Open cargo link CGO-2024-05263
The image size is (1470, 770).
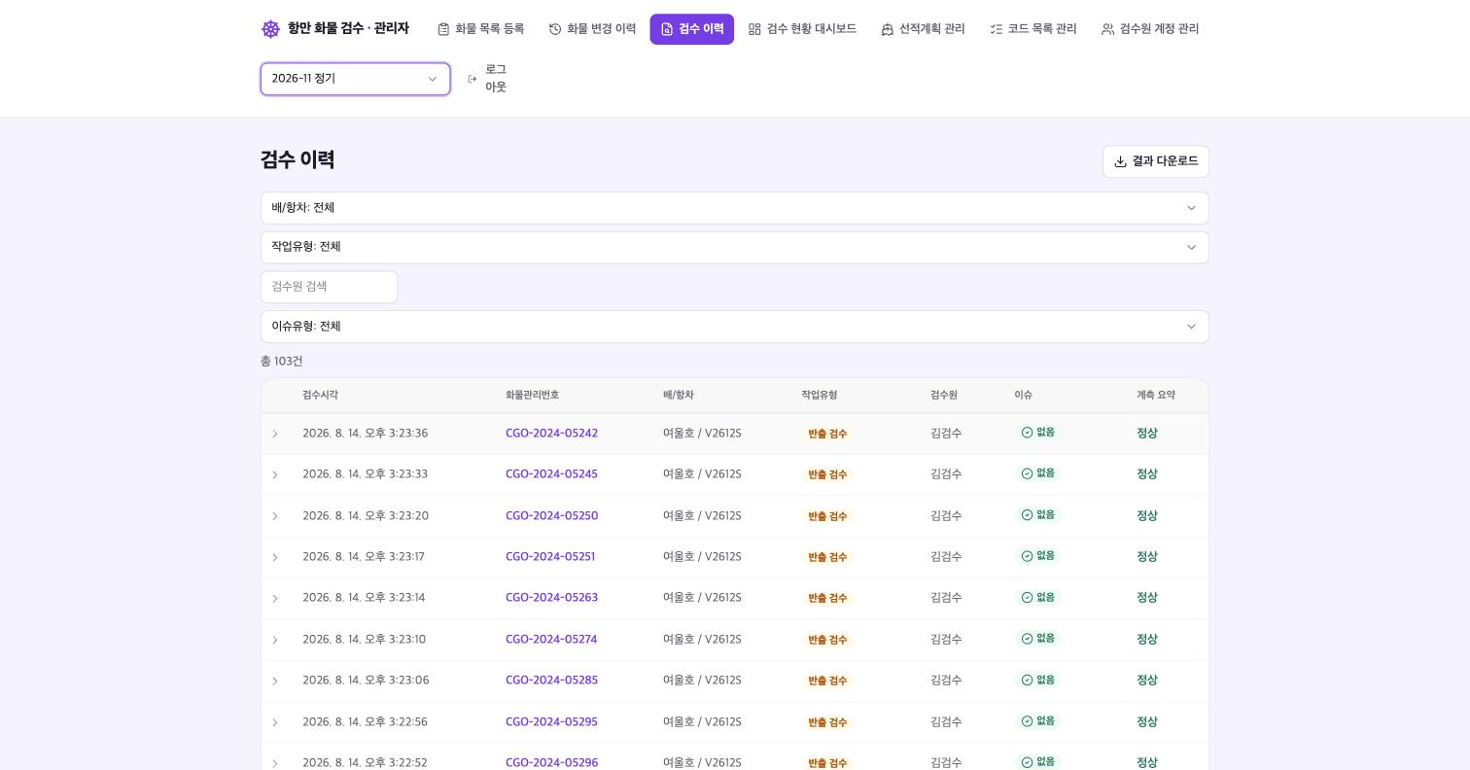(x=551, y=598)
